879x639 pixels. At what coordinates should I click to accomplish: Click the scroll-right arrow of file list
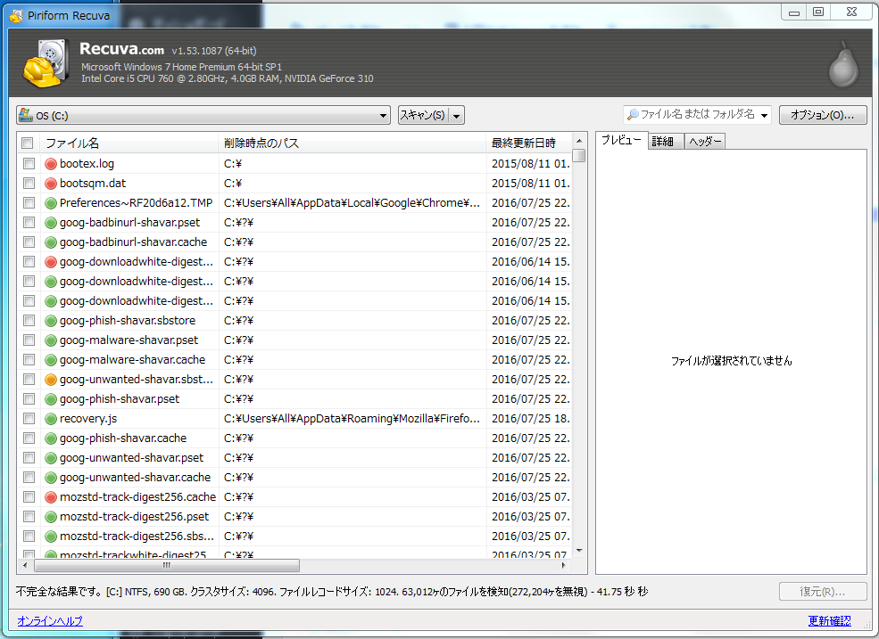pos(564,566)
